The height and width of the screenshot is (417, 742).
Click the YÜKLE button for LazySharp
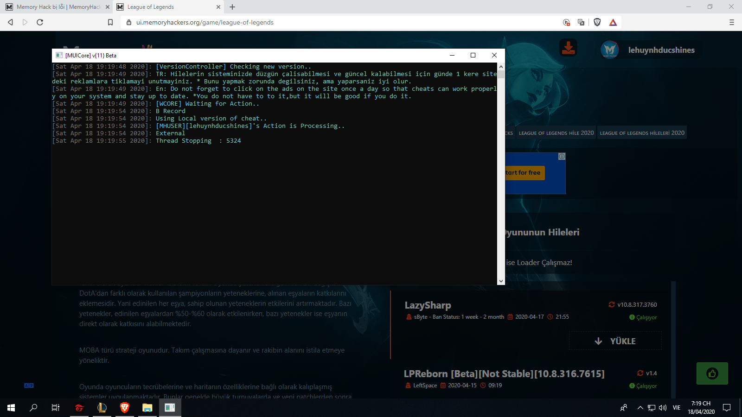coord(615,341)
